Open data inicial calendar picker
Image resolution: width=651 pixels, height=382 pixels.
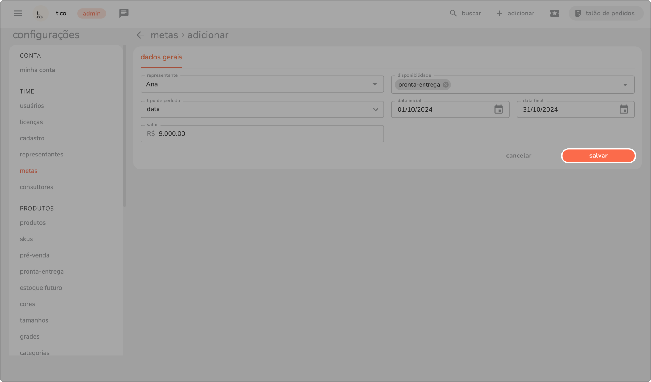pos(498,109)
